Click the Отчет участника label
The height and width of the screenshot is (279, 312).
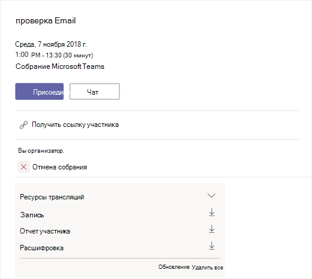45,231
